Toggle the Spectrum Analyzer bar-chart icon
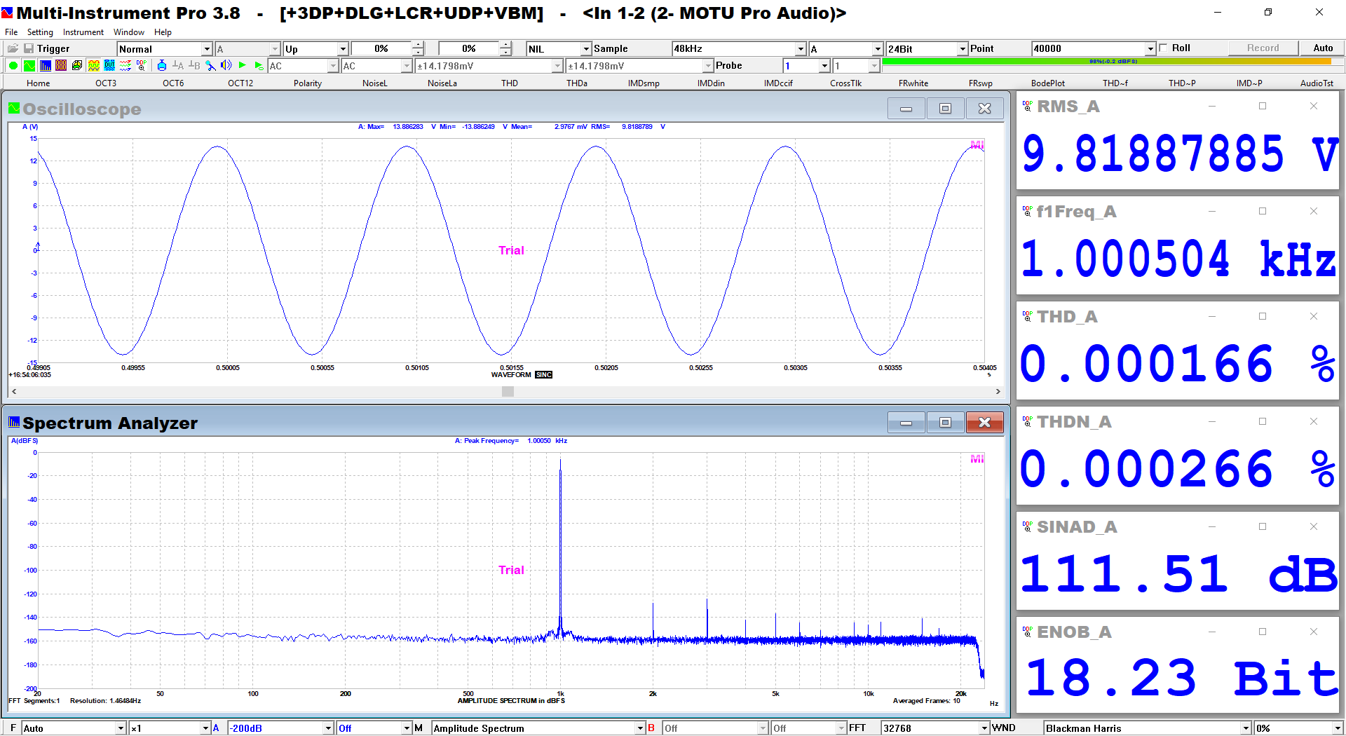 (45, 65)
